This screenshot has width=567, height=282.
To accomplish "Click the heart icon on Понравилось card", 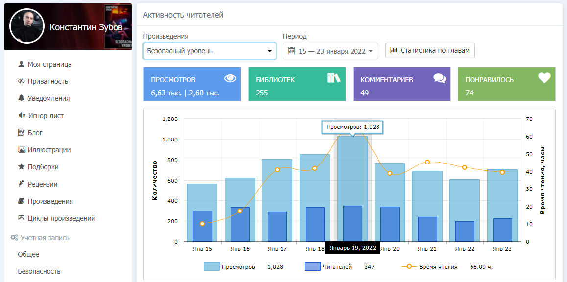I will 544,78.
